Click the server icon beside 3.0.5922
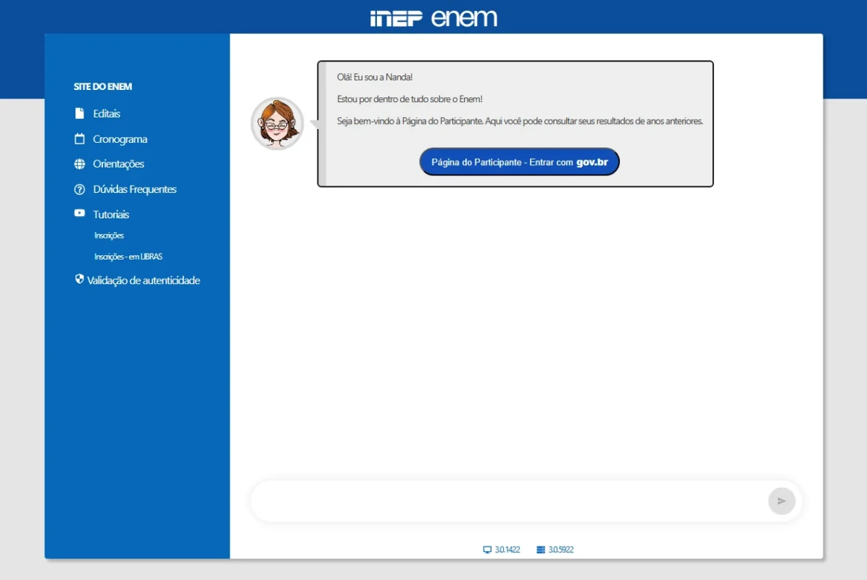Screen dimensions: 867x580 [541, 550]
